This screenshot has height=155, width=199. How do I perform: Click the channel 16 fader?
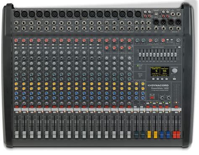coord(129,134)
